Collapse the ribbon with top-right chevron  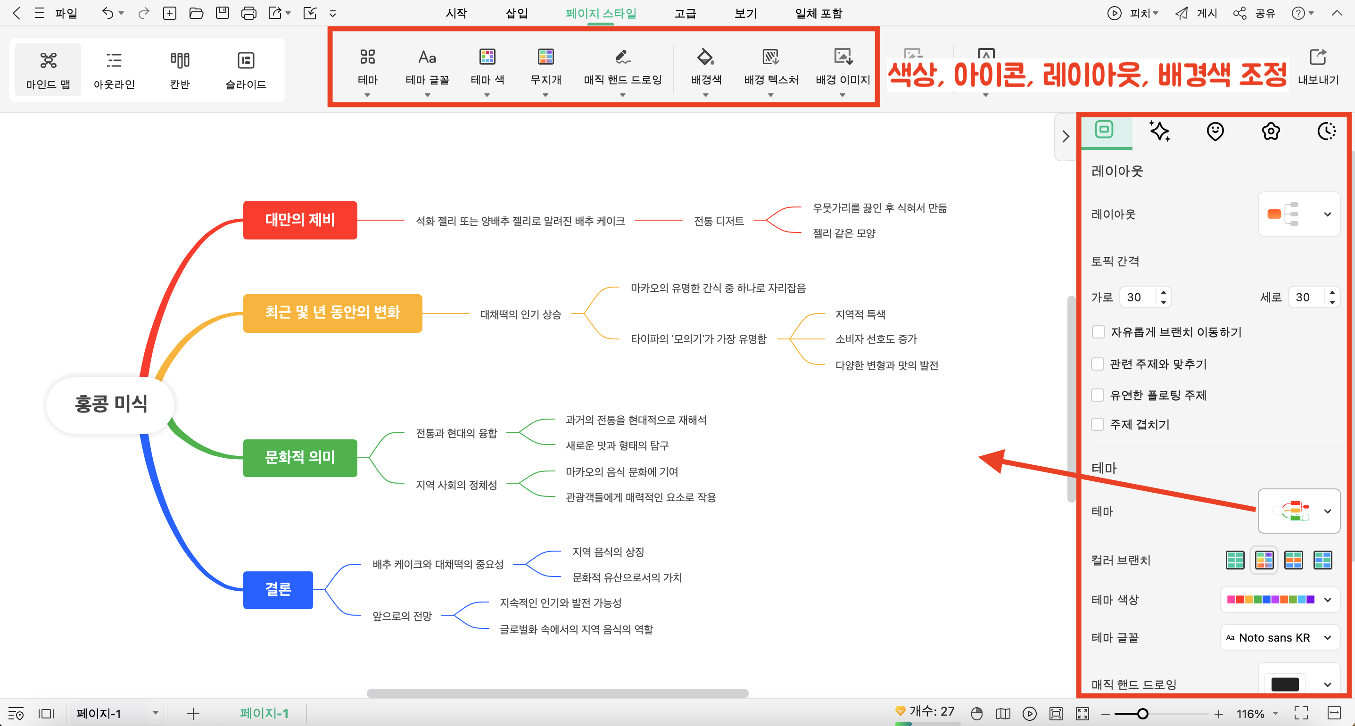click(x=1337, y=13)
